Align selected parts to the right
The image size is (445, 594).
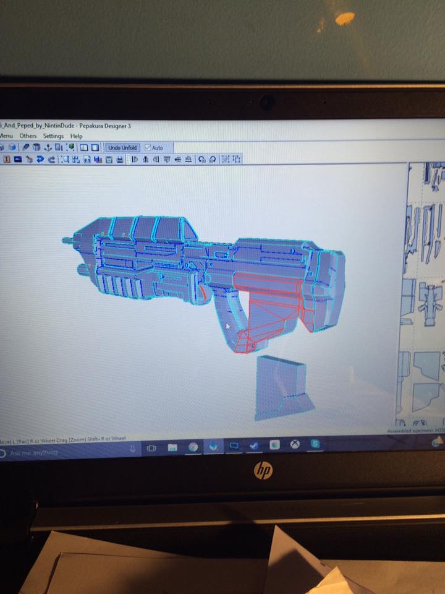[156, 160]
